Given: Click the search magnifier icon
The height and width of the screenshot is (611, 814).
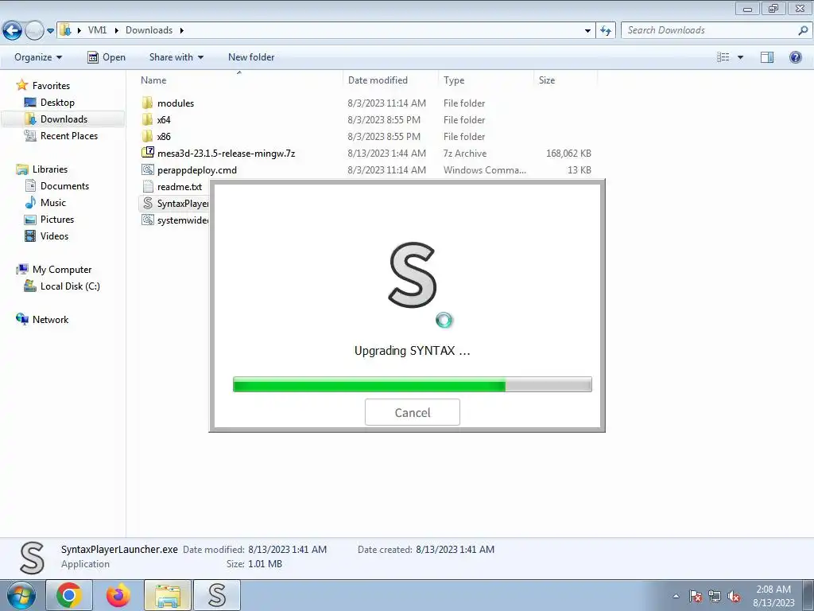Looking at the screenshot, I should [x=803, y=30].
